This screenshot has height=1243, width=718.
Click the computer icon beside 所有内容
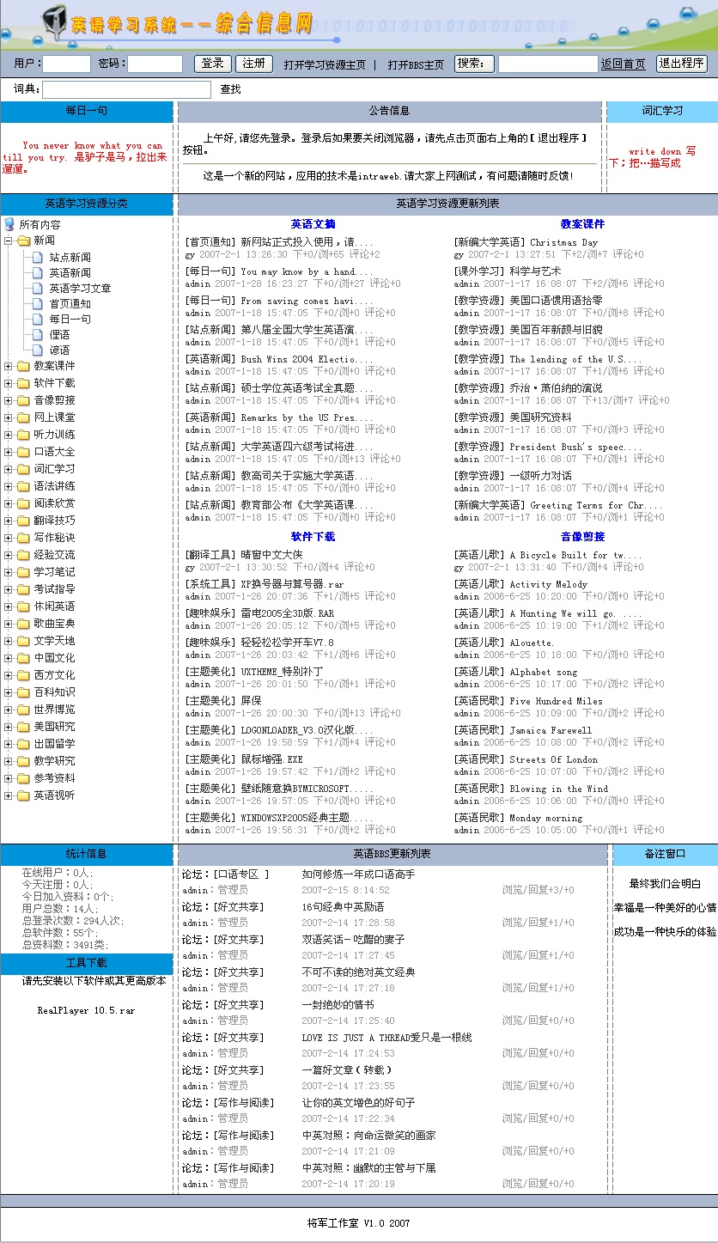point(9,224)
